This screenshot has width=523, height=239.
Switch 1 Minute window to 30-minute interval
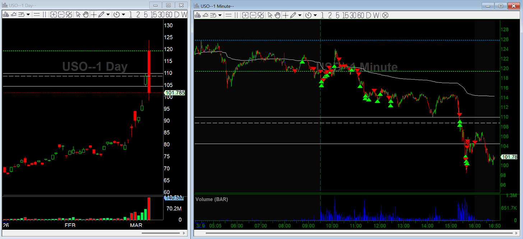353,15
